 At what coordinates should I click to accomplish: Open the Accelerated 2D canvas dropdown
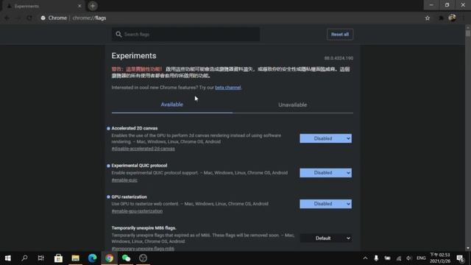coord(325,138)
